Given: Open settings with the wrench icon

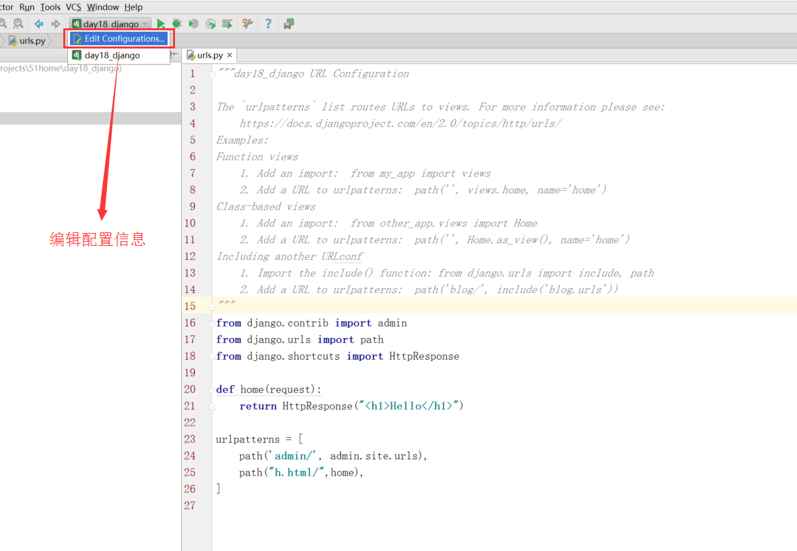Looking at the screenshot, I should pyautogui.click(x=248, y=24).
